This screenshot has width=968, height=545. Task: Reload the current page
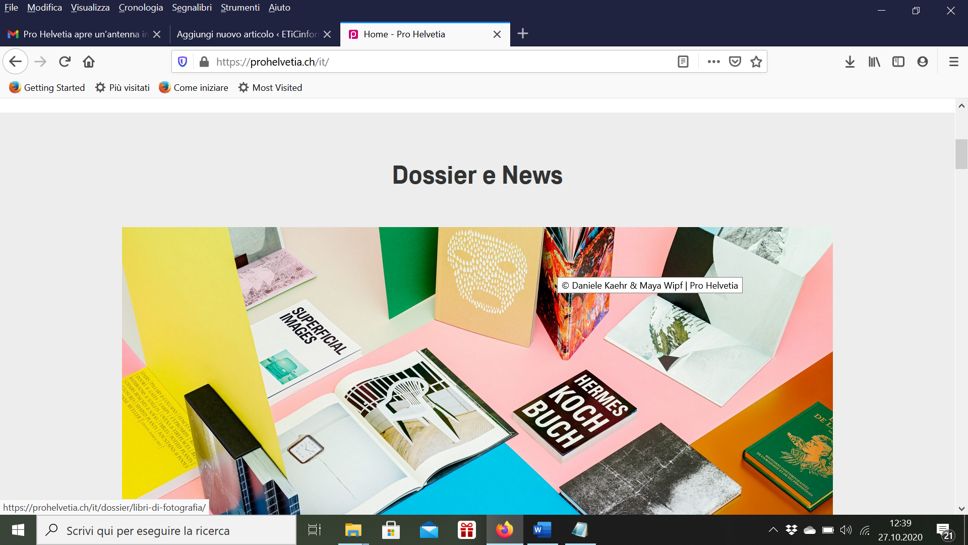click(x=65, y=62)
